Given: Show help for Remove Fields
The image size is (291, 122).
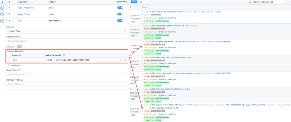Looking at the screenshot, I should click(x=22, y=80).
